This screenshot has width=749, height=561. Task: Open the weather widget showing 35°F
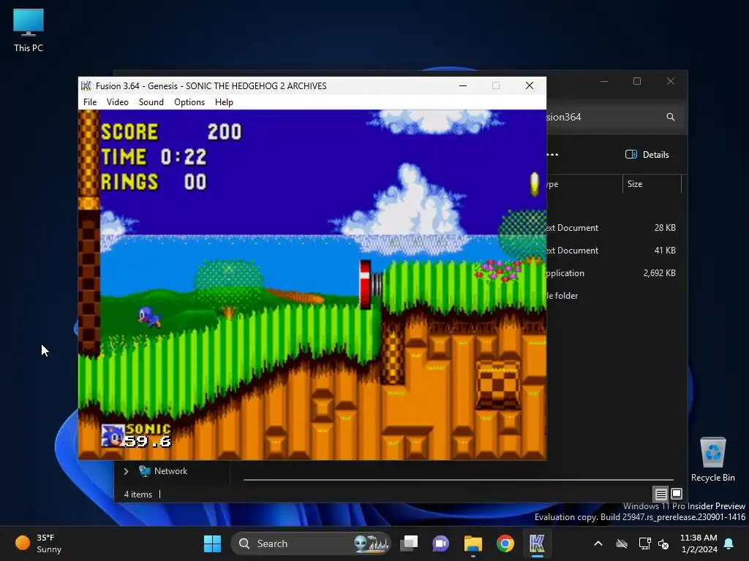(x=39, y=543)
